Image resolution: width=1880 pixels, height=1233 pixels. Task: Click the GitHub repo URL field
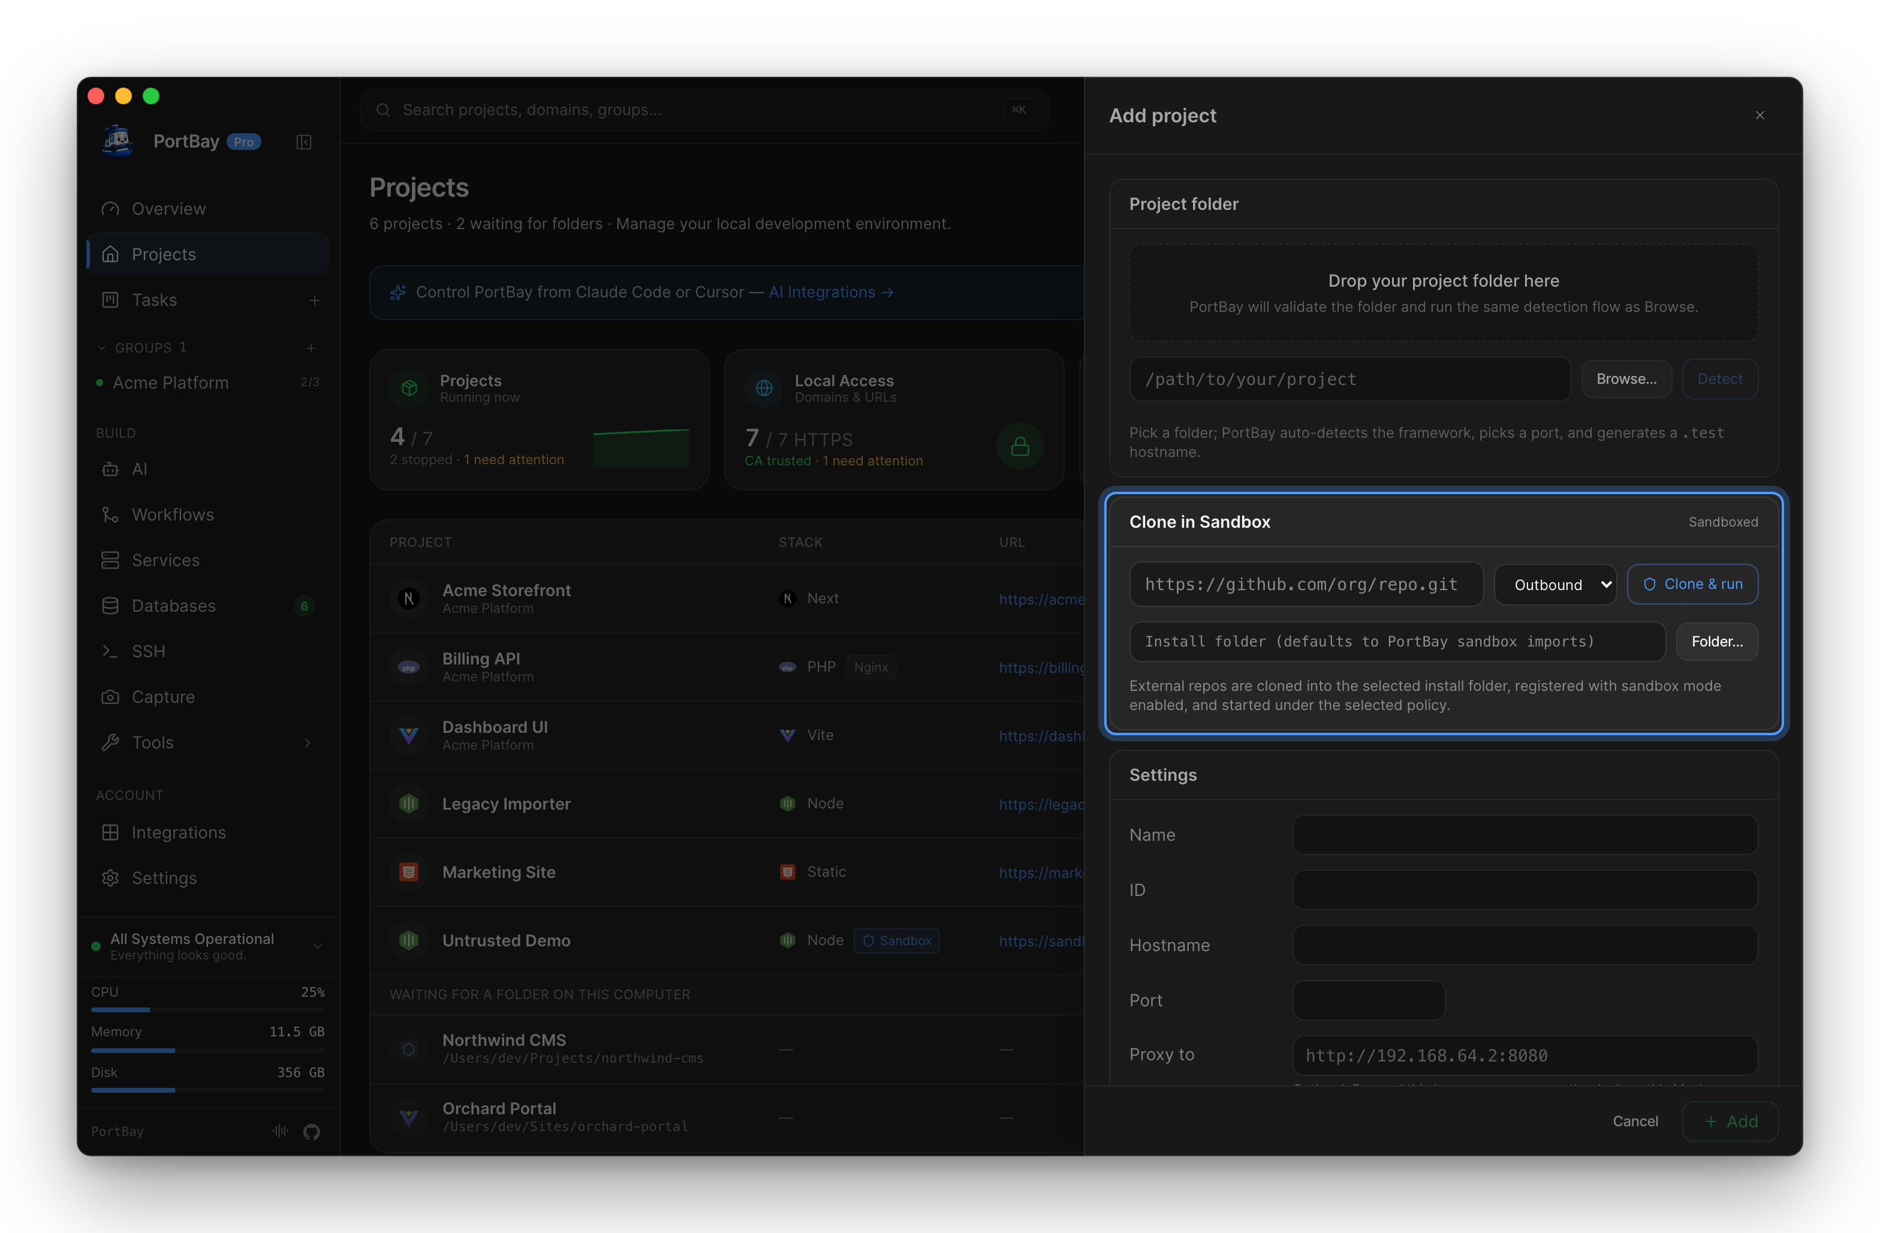click(1306, 584)
